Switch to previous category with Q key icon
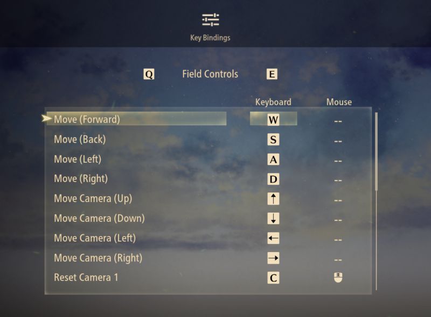Screen dimensions: 431x317 pos(149,74)
